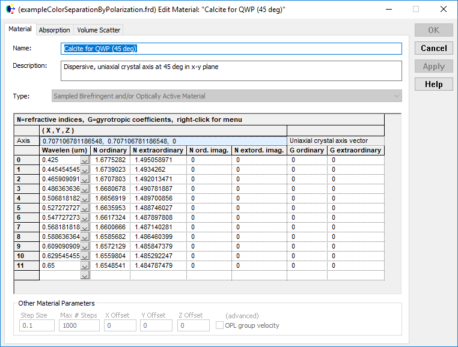The height and width of the screenshot is (347, 458).
Task: Expand wavelength dropdown for 0.425 row
Action: (x=85, y=160)
